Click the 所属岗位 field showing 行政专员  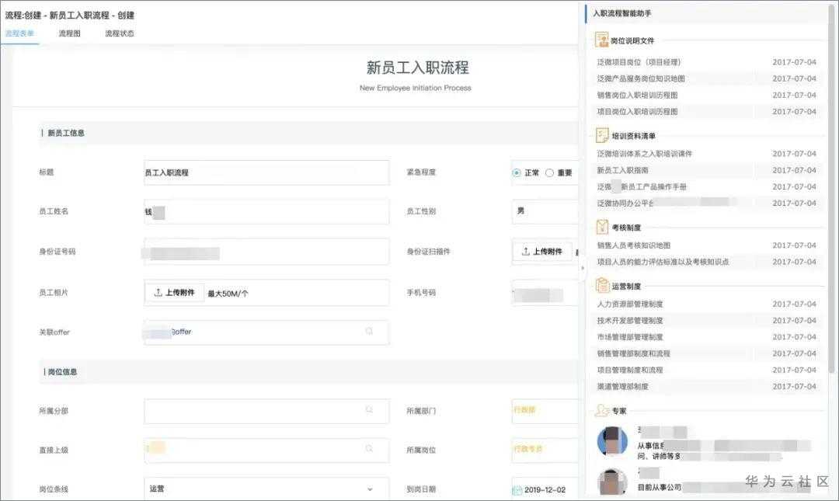545,450
